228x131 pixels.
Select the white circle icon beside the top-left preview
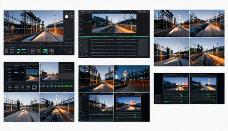(67, 16)
